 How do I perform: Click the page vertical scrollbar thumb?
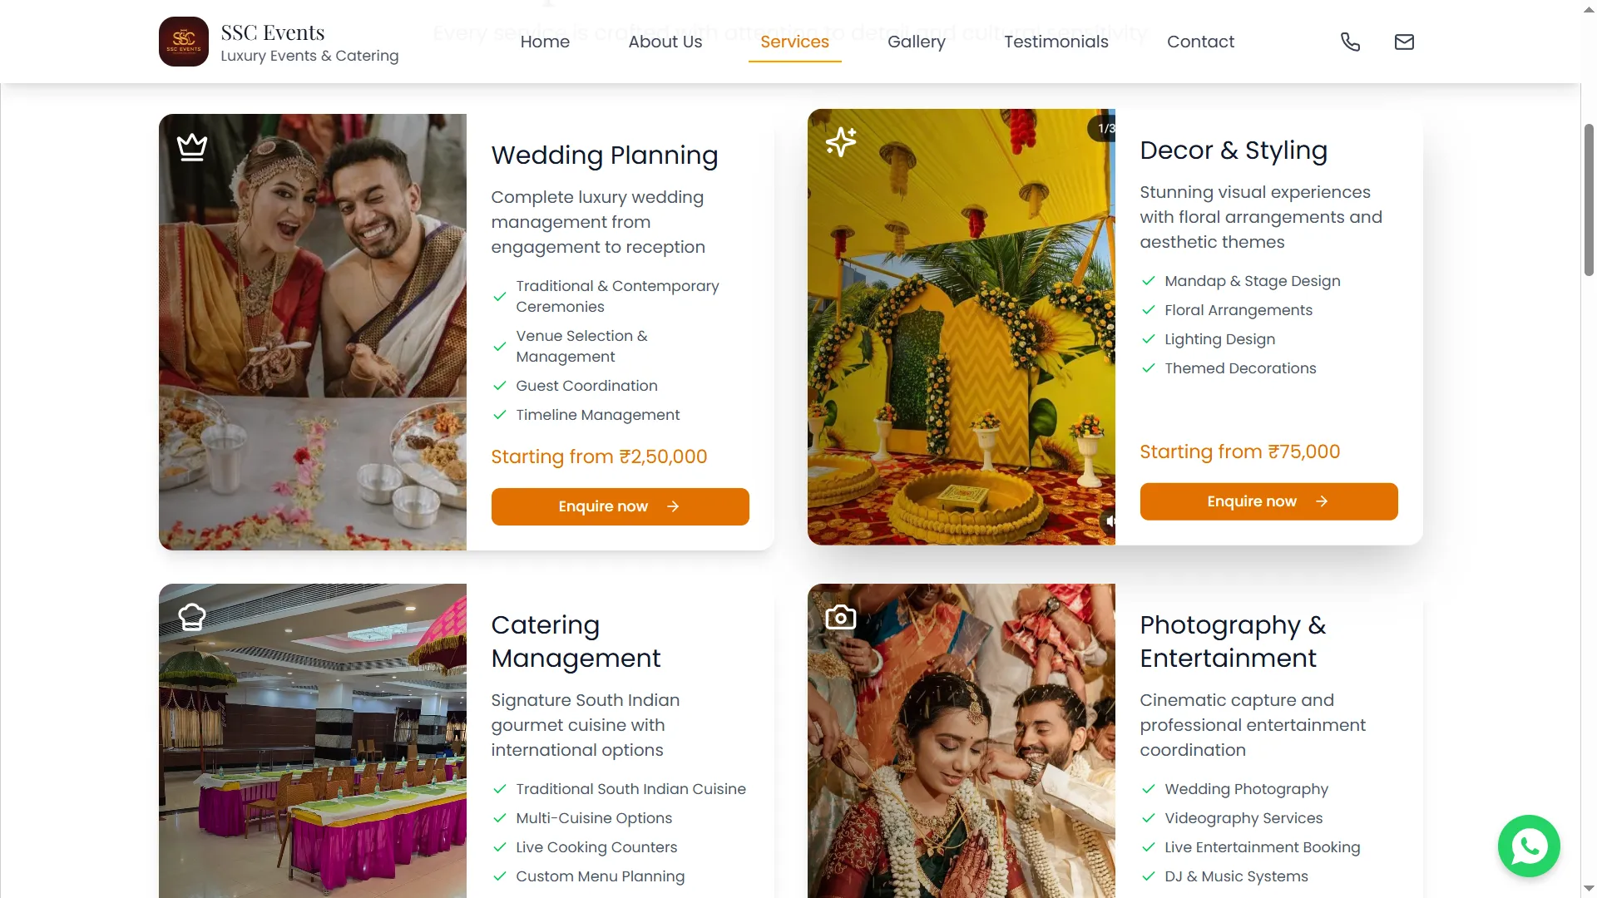1589,200
